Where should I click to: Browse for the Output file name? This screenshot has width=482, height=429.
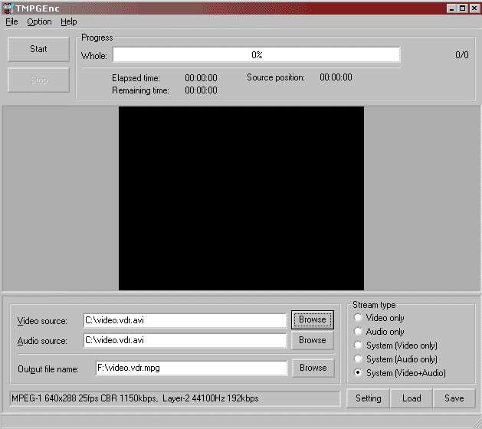pos(313,368)
